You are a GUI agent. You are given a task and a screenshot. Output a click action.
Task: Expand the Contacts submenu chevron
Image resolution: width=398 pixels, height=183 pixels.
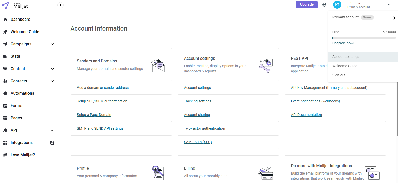pos(52,81)
